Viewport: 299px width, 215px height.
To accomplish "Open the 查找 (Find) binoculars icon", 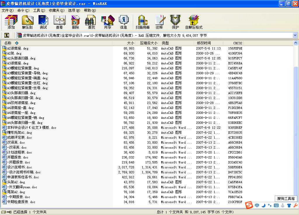I will 91,22.
